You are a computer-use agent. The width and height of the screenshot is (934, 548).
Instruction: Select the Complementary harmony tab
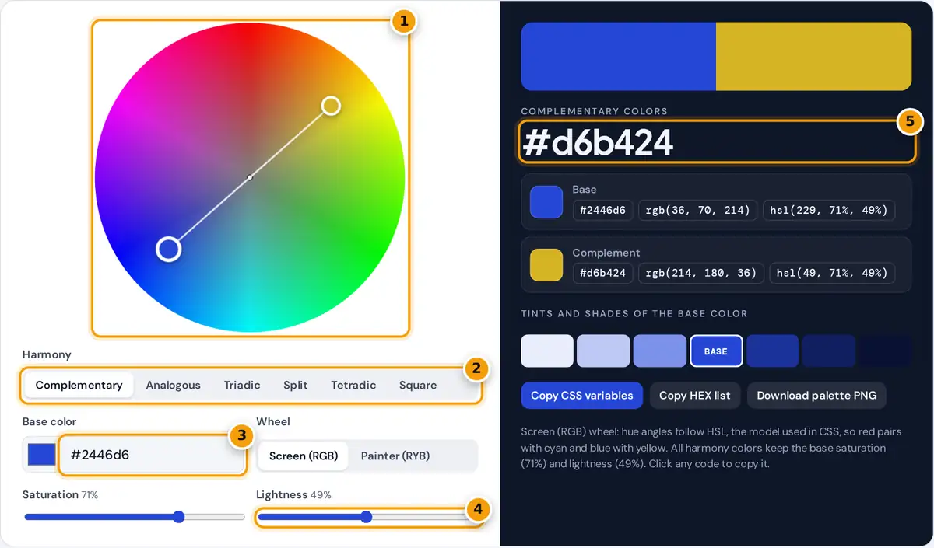(x=79, y=385)
